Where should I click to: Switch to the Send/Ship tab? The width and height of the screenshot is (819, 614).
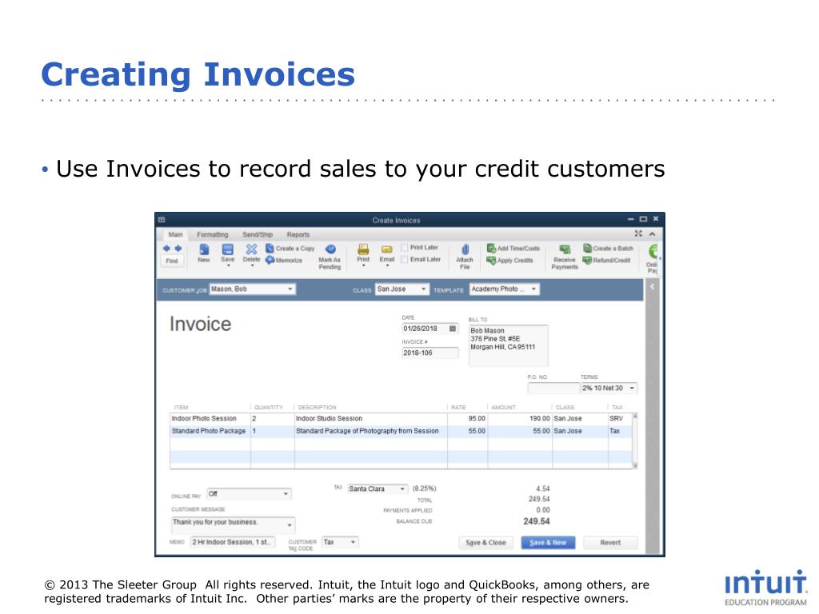click(258, 234)
